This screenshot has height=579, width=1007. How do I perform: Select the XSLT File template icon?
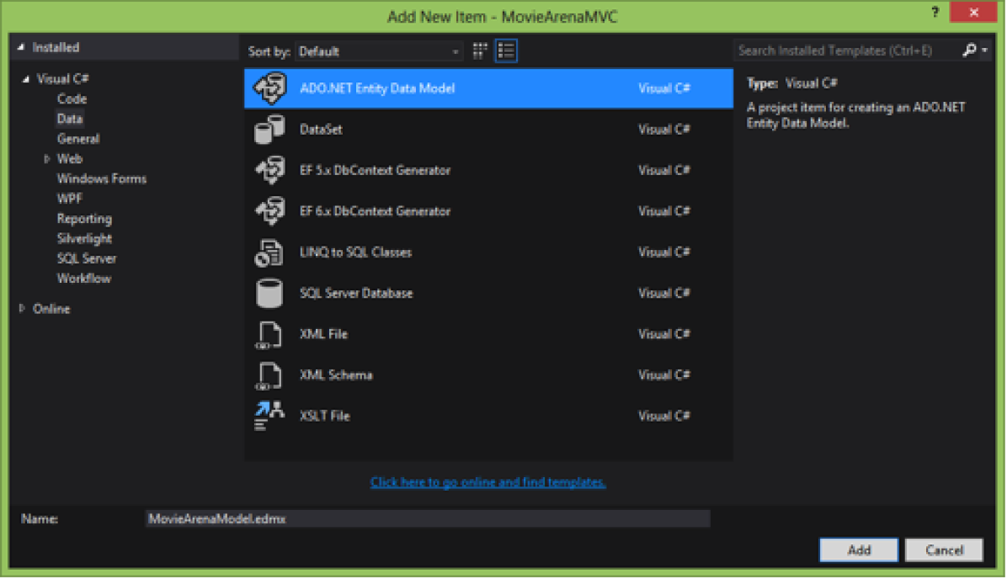269,416
